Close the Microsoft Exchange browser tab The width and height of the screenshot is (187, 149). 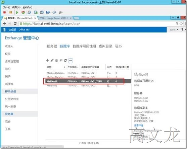click(35, 18)
